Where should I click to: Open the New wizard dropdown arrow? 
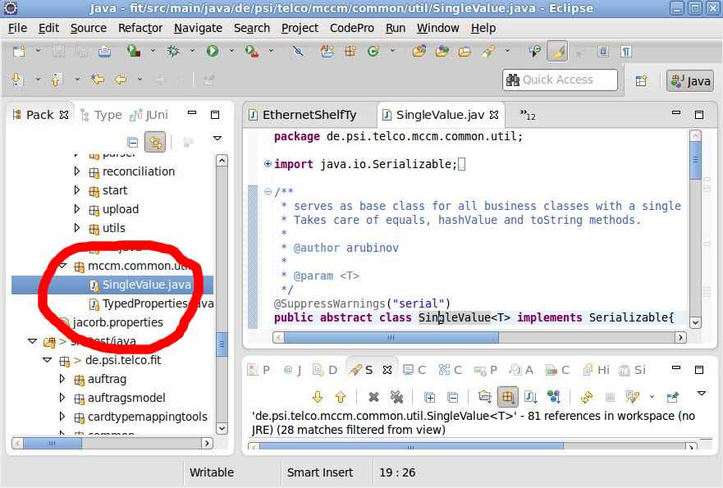click(x=39, y=51)
